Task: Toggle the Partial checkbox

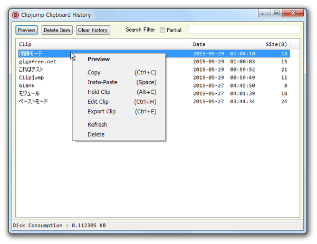Action: click(x=162, y=30)
